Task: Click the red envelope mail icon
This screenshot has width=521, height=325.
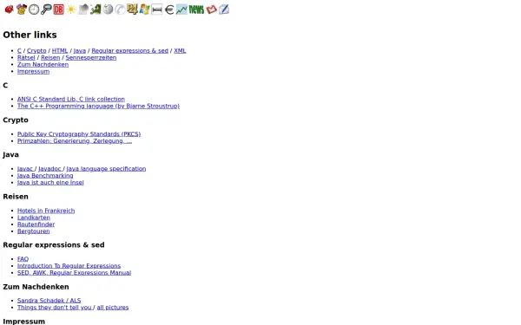Action: (211, 10)
